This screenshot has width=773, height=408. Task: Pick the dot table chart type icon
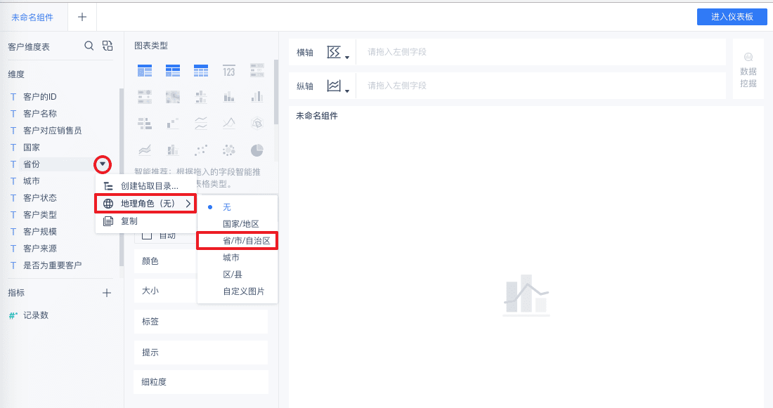pyautogui.click(x=145, y=97)
